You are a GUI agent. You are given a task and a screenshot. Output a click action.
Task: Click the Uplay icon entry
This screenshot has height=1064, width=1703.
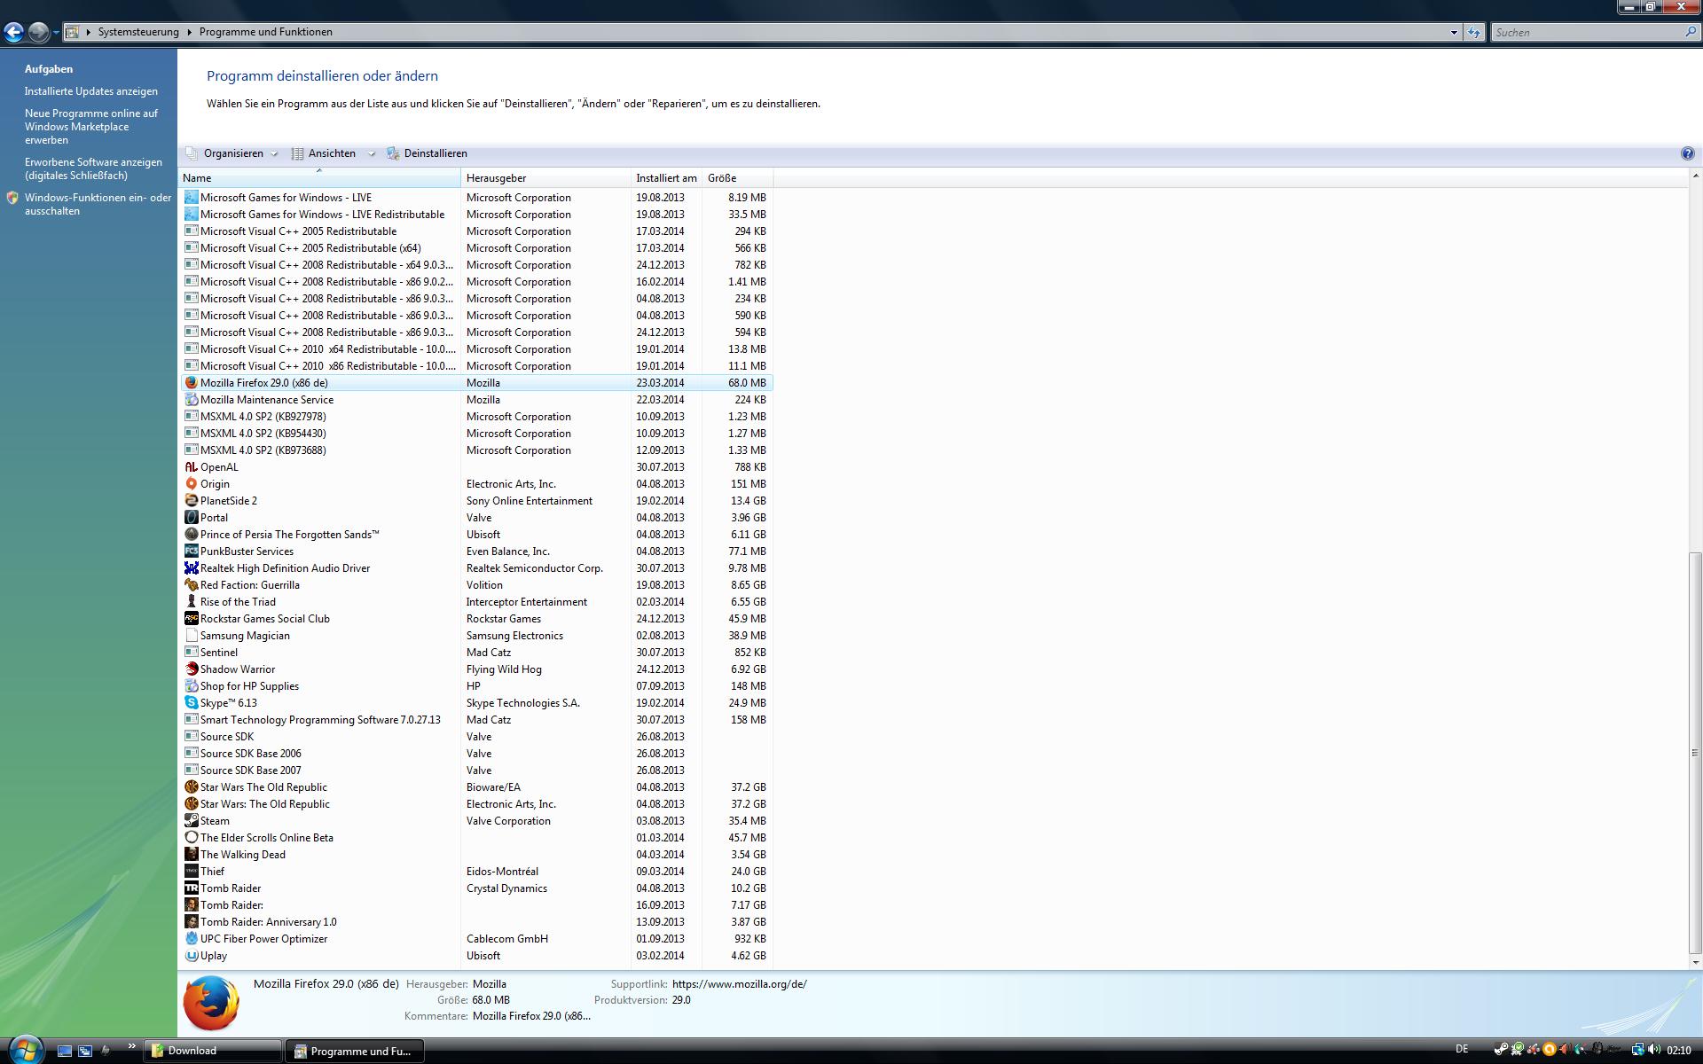[x=191, y=956]
